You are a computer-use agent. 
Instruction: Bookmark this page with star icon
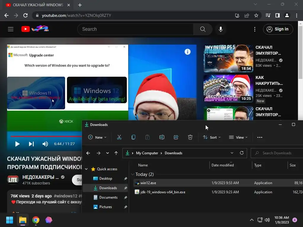coord(256,15)
